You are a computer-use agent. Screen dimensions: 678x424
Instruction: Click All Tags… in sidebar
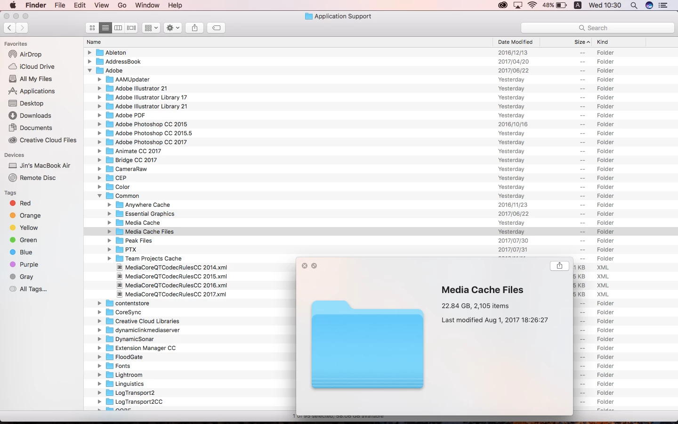coord(33,289)
